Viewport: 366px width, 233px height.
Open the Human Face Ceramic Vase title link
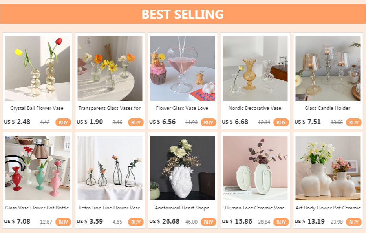(x=254, y=208)
